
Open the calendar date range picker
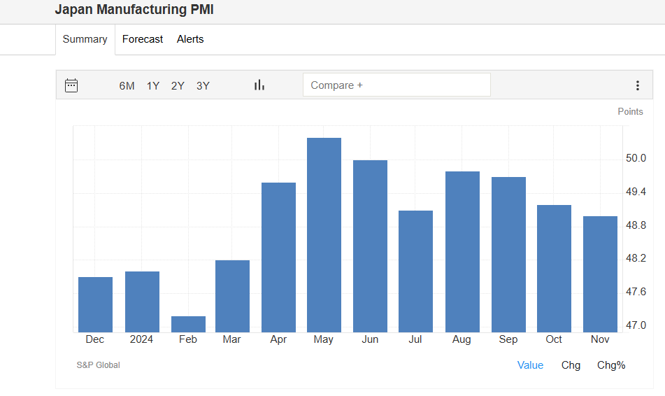click(x=71, y=85)
